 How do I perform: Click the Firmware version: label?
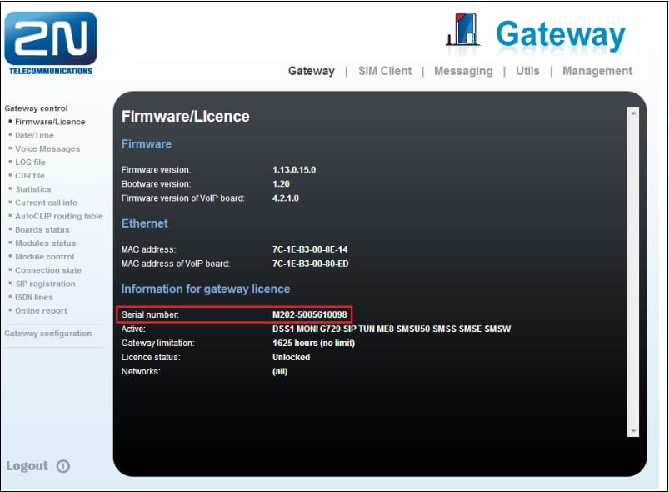(x=156, y=170)
